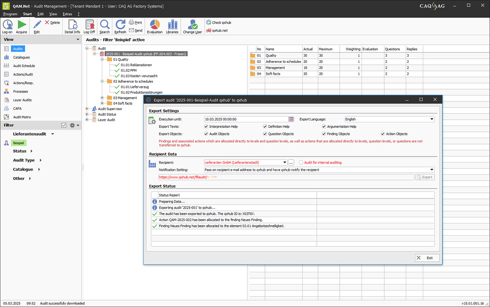This screenshot has height=307, width=490.
Task: Toggle the Action Objects checkbox
Action: tap(383, 134)
